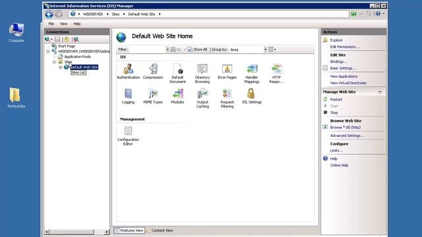Collapse the Sites tree node
The height and width of the screenshot is (237, 422).
tap(54, 62)
